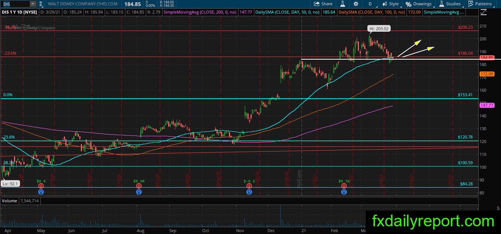The image size is (501, 234).
Task: Click the 147.77 value in the studies bar
Action: pos(246,12)
